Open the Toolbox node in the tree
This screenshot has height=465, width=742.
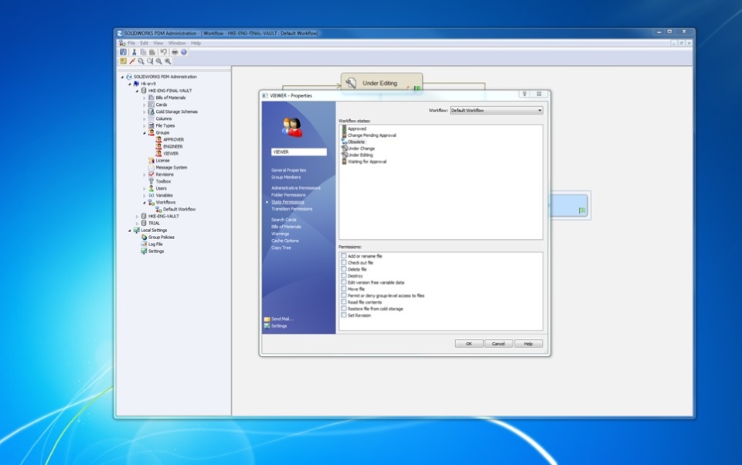(x=163, y=181)
